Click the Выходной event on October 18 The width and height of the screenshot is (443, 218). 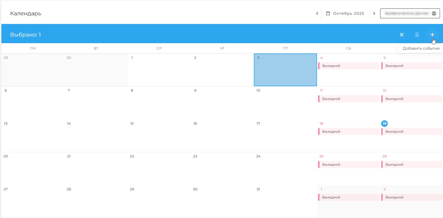point(348,132)
